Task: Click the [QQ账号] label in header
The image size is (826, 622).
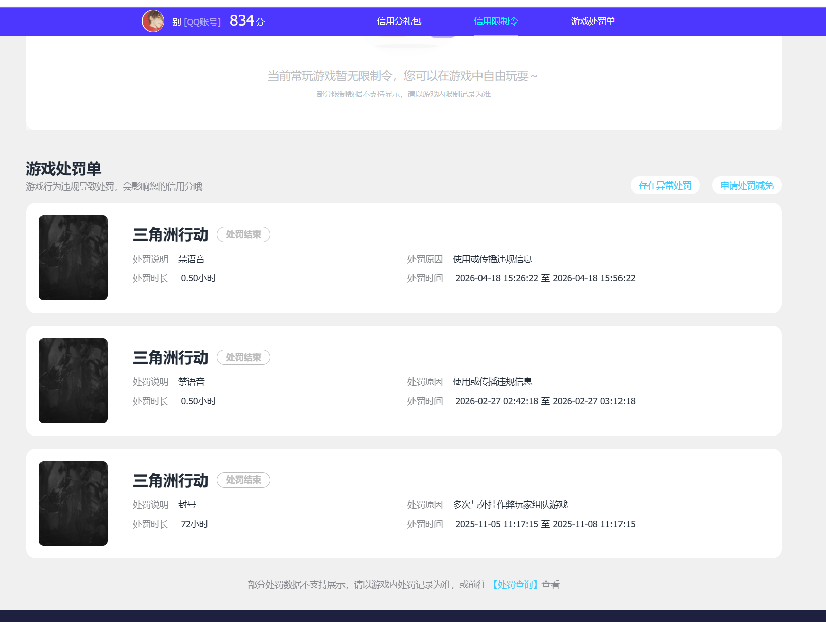Action: point(202,22)
